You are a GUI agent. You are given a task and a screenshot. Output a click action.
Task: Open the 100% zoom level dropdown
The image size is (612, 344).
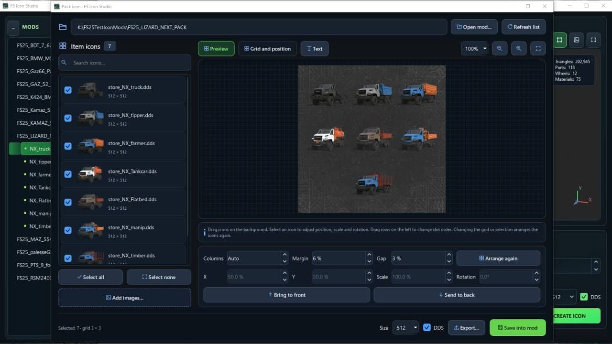click(x=475, y=49)
